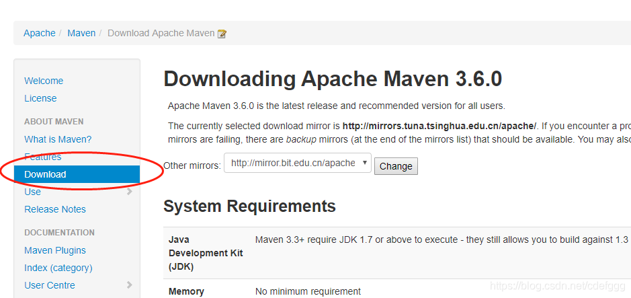Open the License sidebar link
The height and width of the screenshot is (298, 631).
pos(40,98)
